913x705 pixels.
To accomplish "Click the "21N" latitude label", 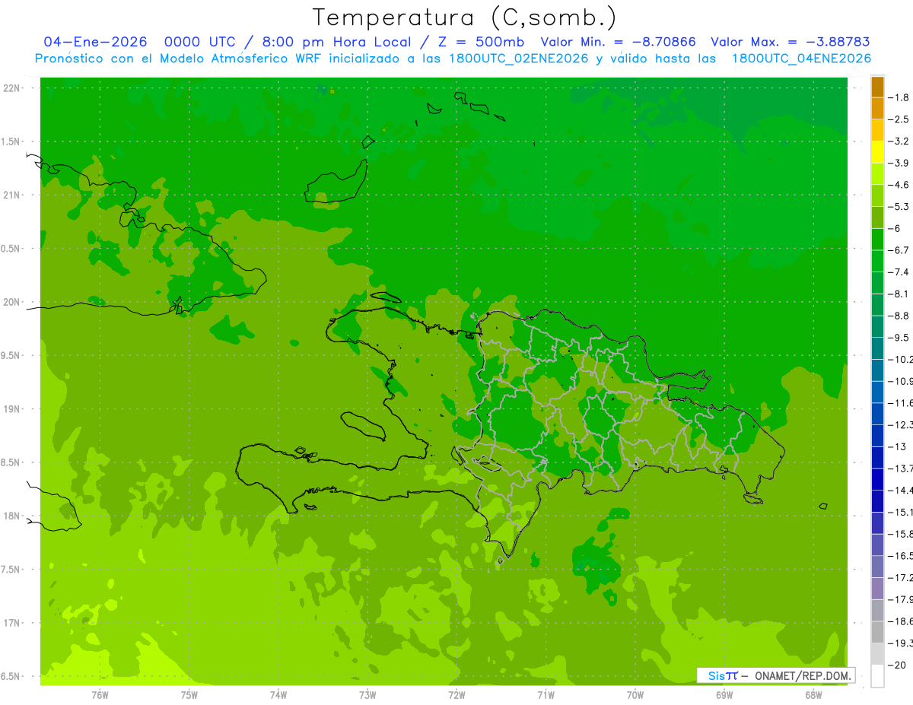I will (11, 195).
